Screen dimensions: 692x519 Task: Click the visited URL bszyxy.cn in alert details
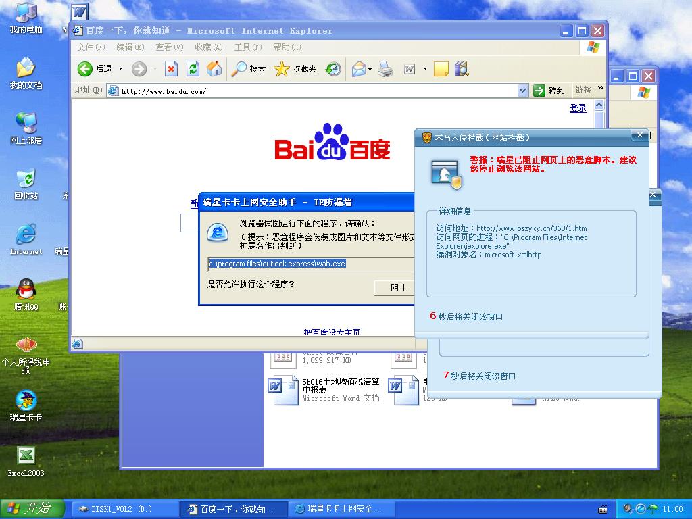(531, 228)
